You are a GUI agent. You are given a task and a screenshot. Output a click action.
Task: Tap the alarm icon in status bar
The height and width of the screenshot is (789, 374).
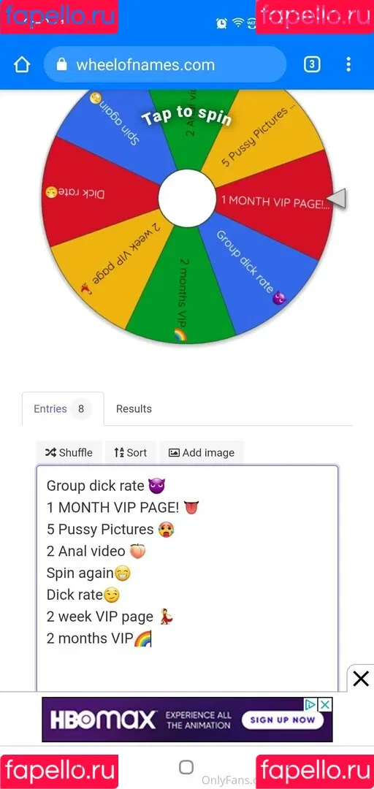(221, 23)
